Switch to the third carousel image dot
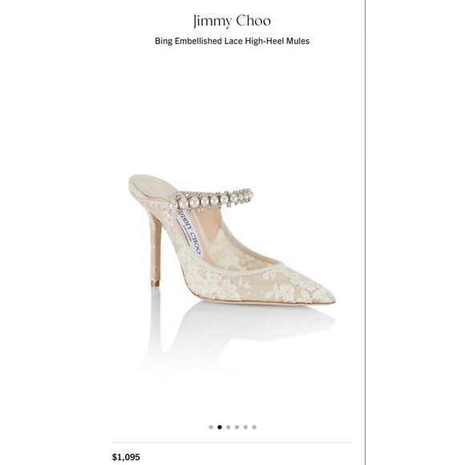The height and width of the screenshot is (465, 465). 228,427
